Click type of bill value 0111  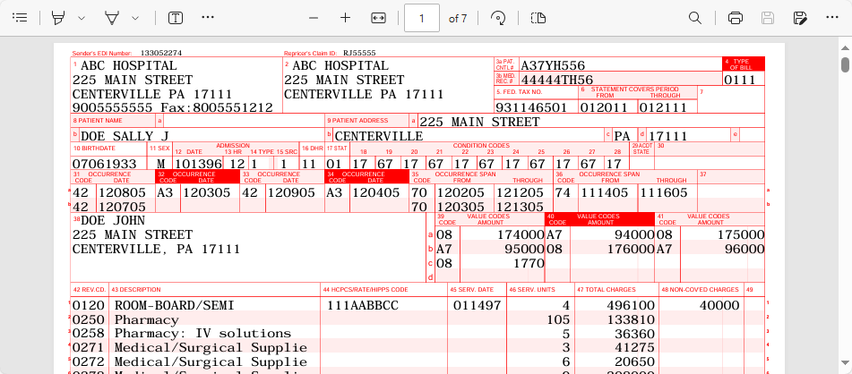coord(740,80)
